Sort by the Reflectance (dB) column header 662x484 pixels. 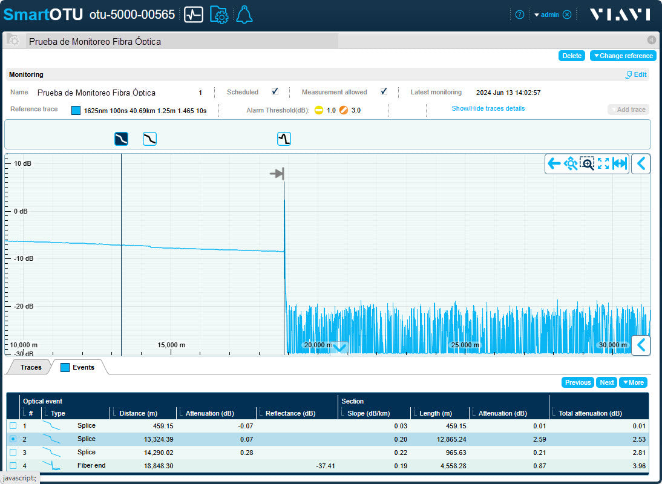290,413
